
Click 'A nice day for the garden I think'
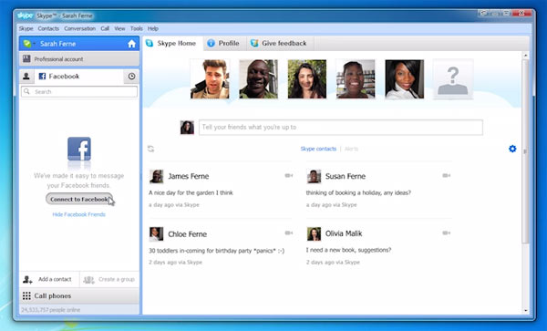(x=191, y=193)
